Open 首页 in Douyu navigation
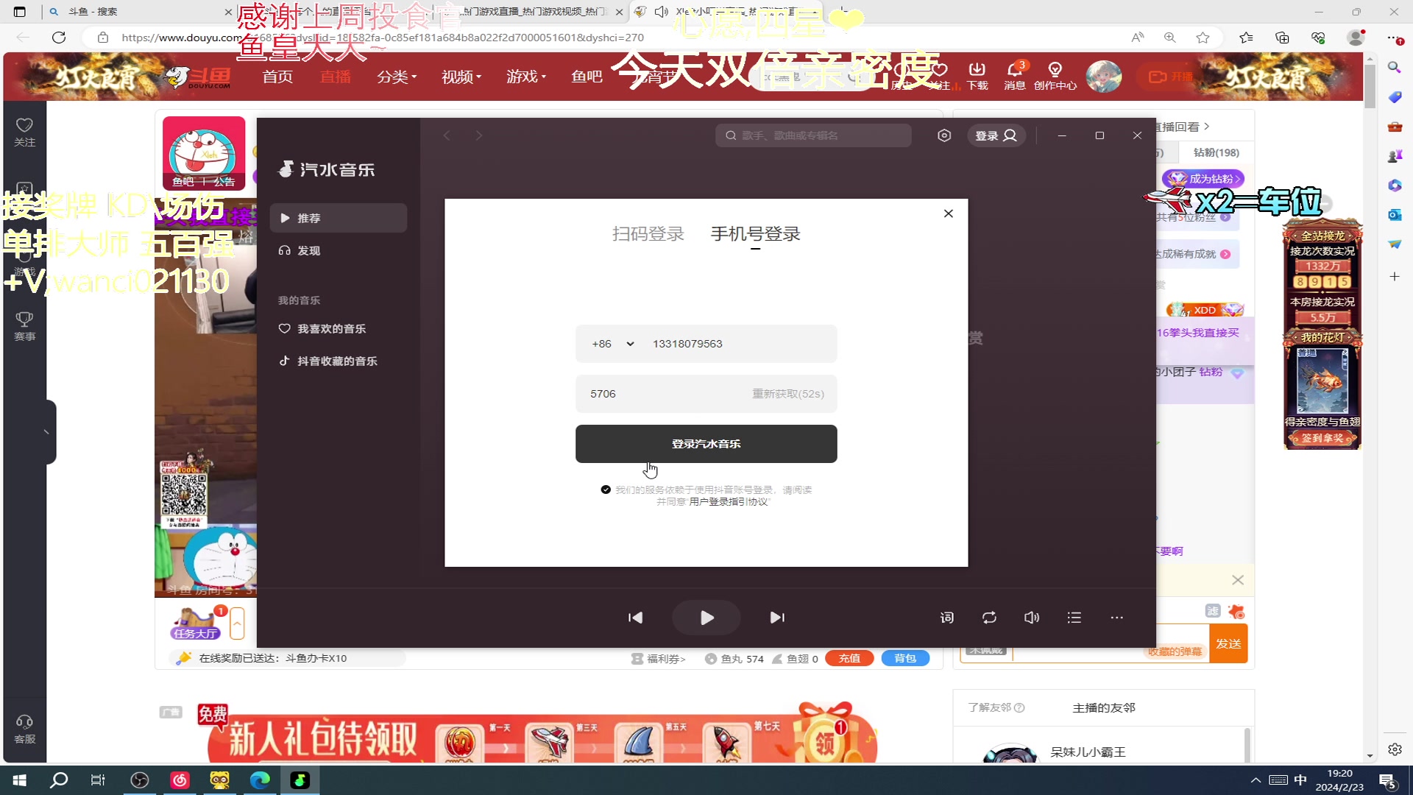 [277, 77]
